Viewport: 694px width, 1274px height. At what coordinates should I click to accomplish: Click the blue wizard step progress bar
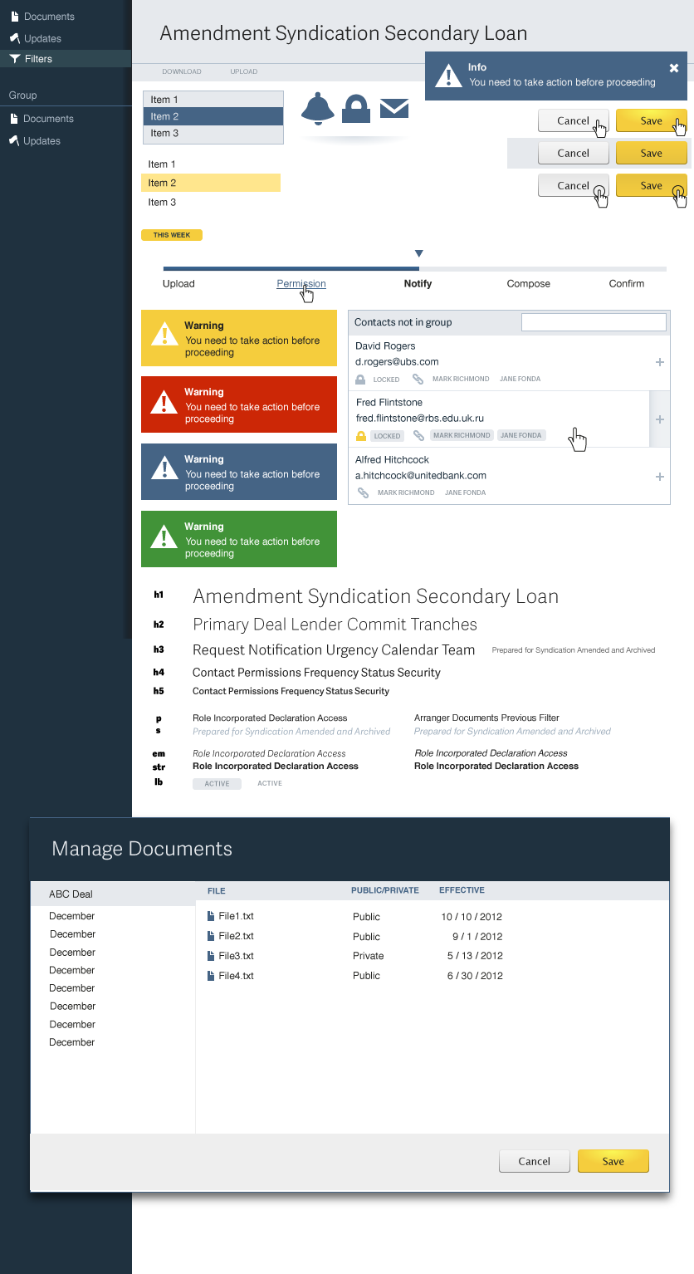[291, 268]
